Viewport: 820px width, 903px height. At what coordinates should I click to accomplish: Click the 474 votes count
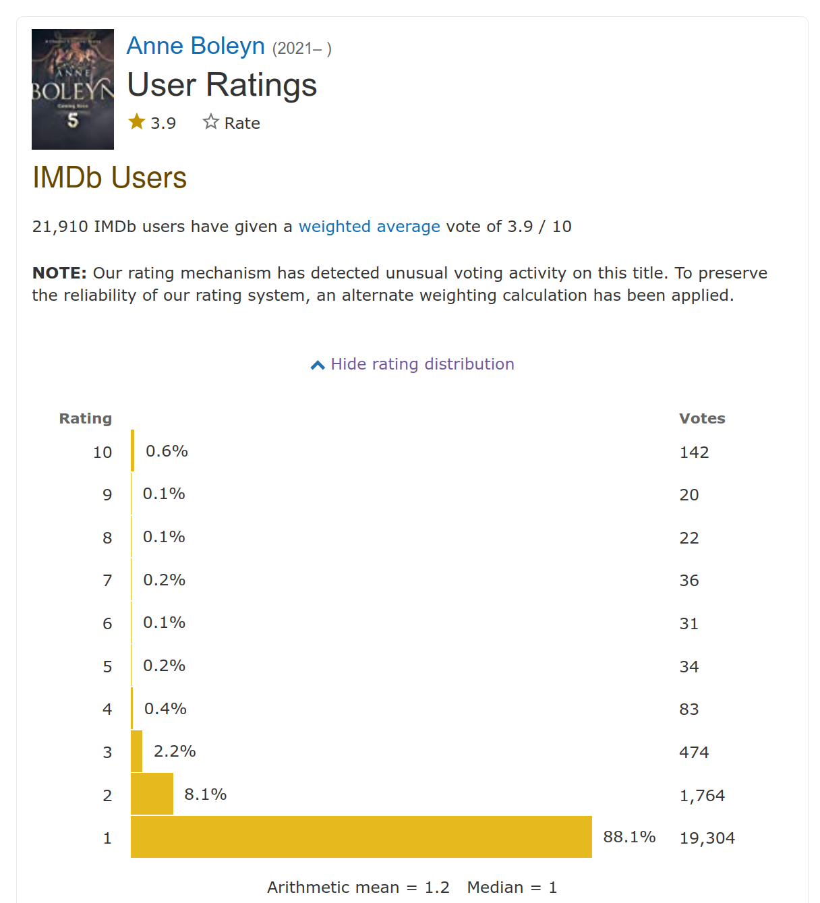694,753
